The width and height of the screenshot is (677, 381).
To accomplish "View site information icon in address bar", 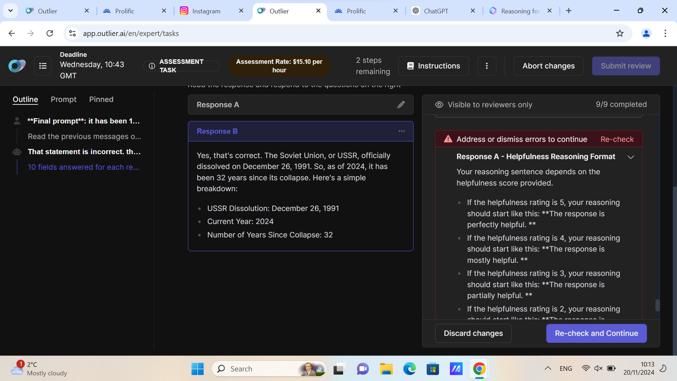I will 72,33.
